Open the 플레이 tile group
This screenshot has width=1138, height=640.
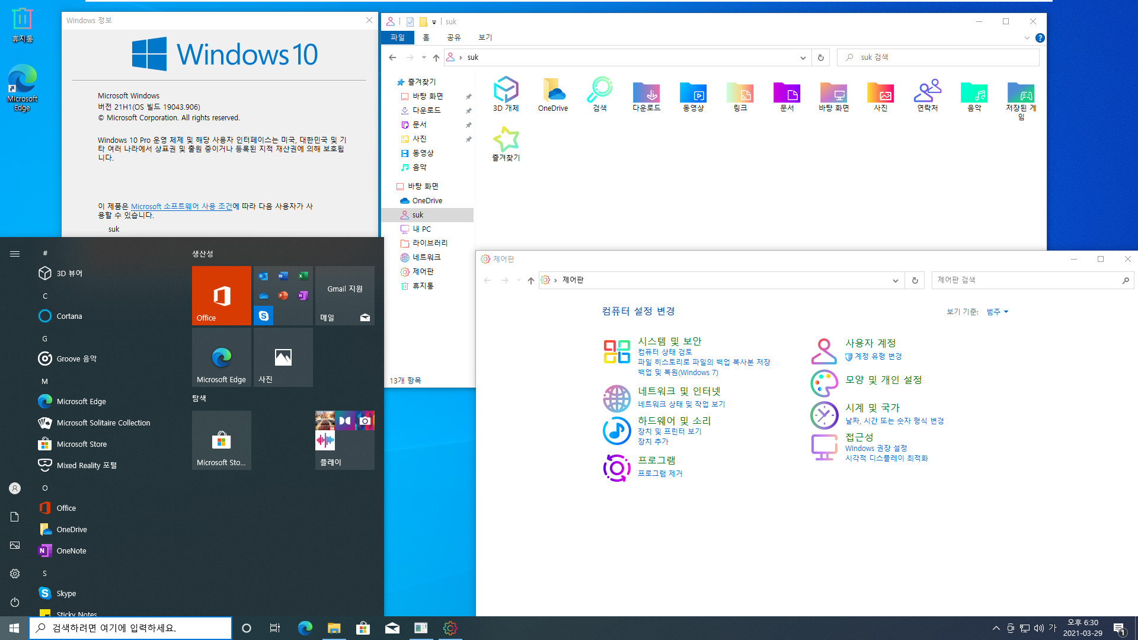345,440
